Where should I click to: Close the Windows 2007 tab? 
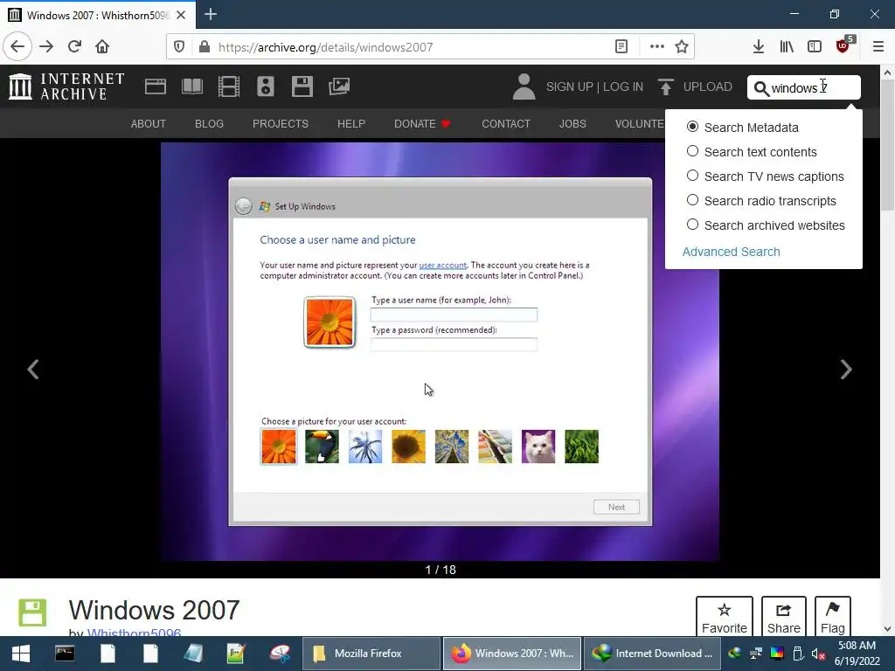181,15
